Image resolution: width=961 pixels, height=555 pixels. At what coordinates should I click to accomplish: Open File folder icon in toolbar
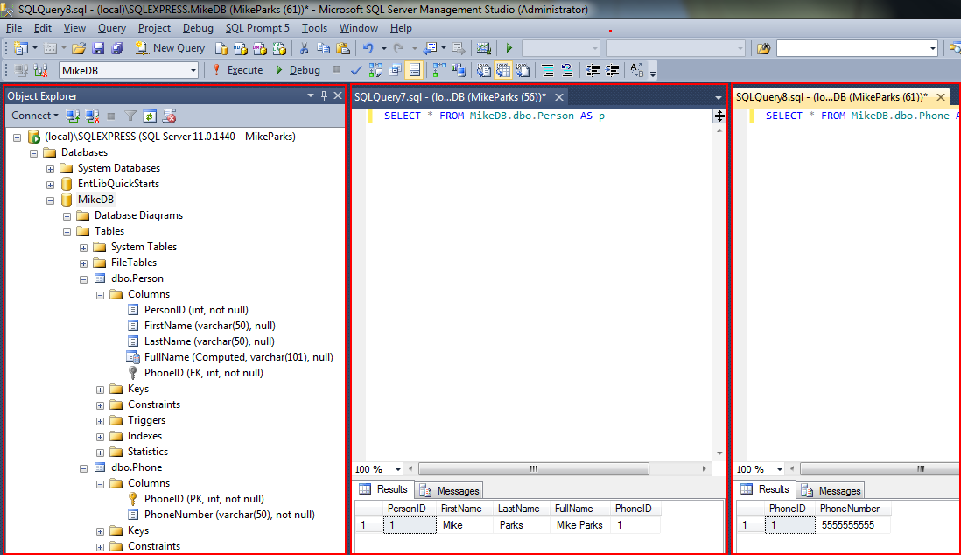[x=79, y=48]
